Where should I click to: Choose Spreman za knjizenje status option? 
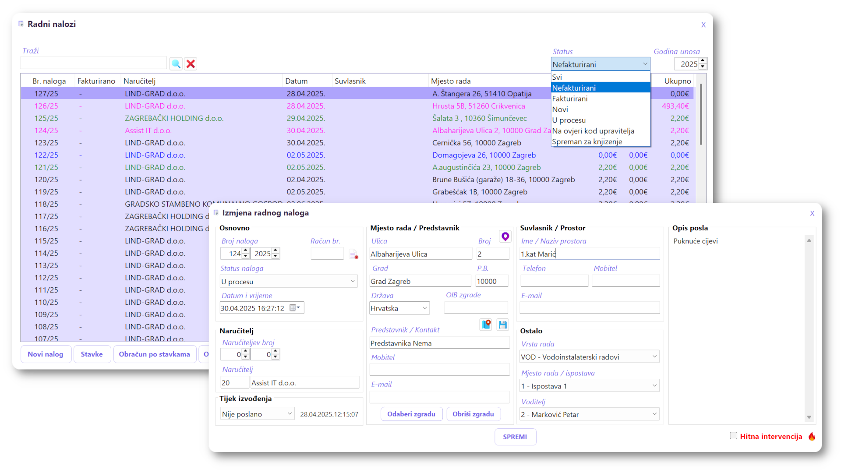tap(587, 141)
